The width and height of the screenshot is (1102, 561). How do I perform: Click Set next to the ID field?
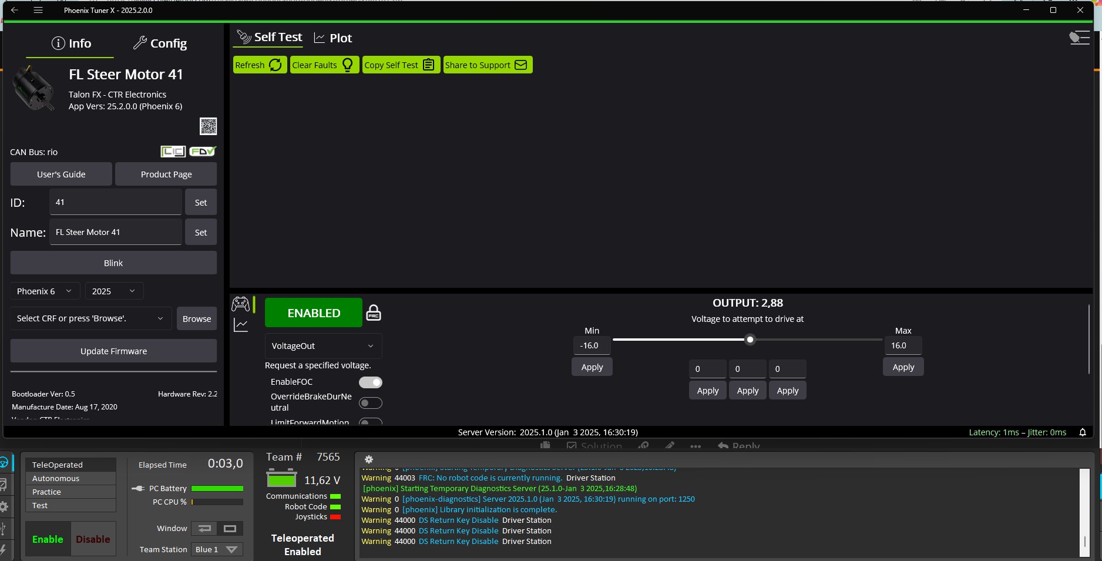pos(201,202)
